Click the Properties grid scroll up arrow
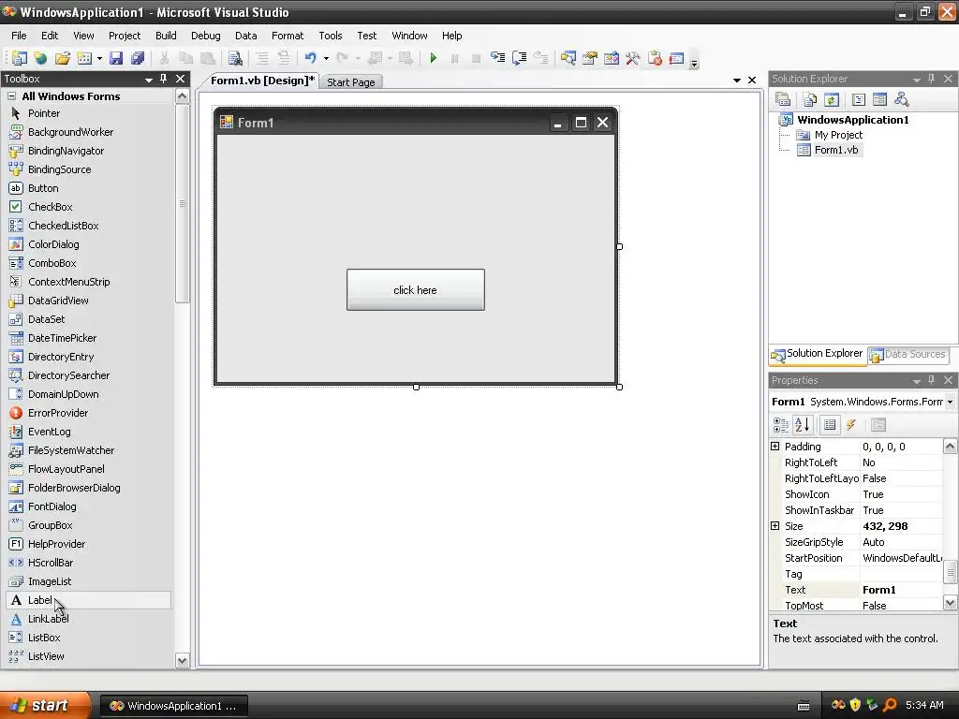Image resolution: width=959 pixels, height=719 pixels. pos(950,447)
